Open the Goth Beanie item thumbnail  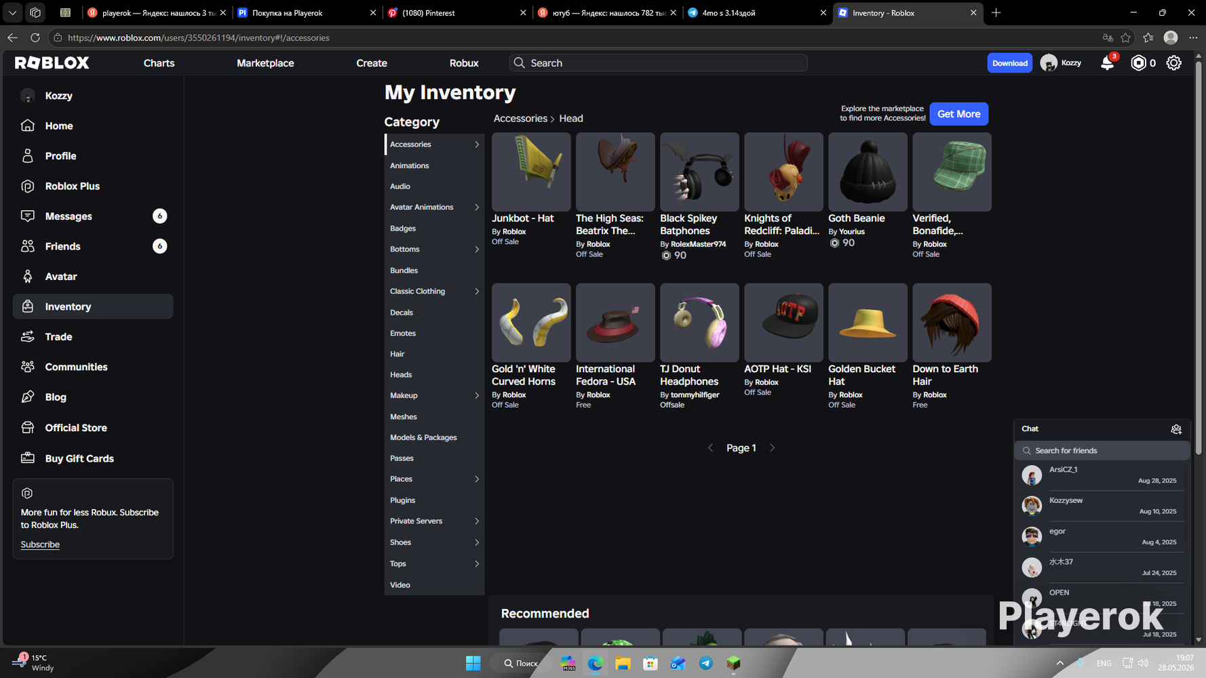pyautogui.click(x=868, y=172)
